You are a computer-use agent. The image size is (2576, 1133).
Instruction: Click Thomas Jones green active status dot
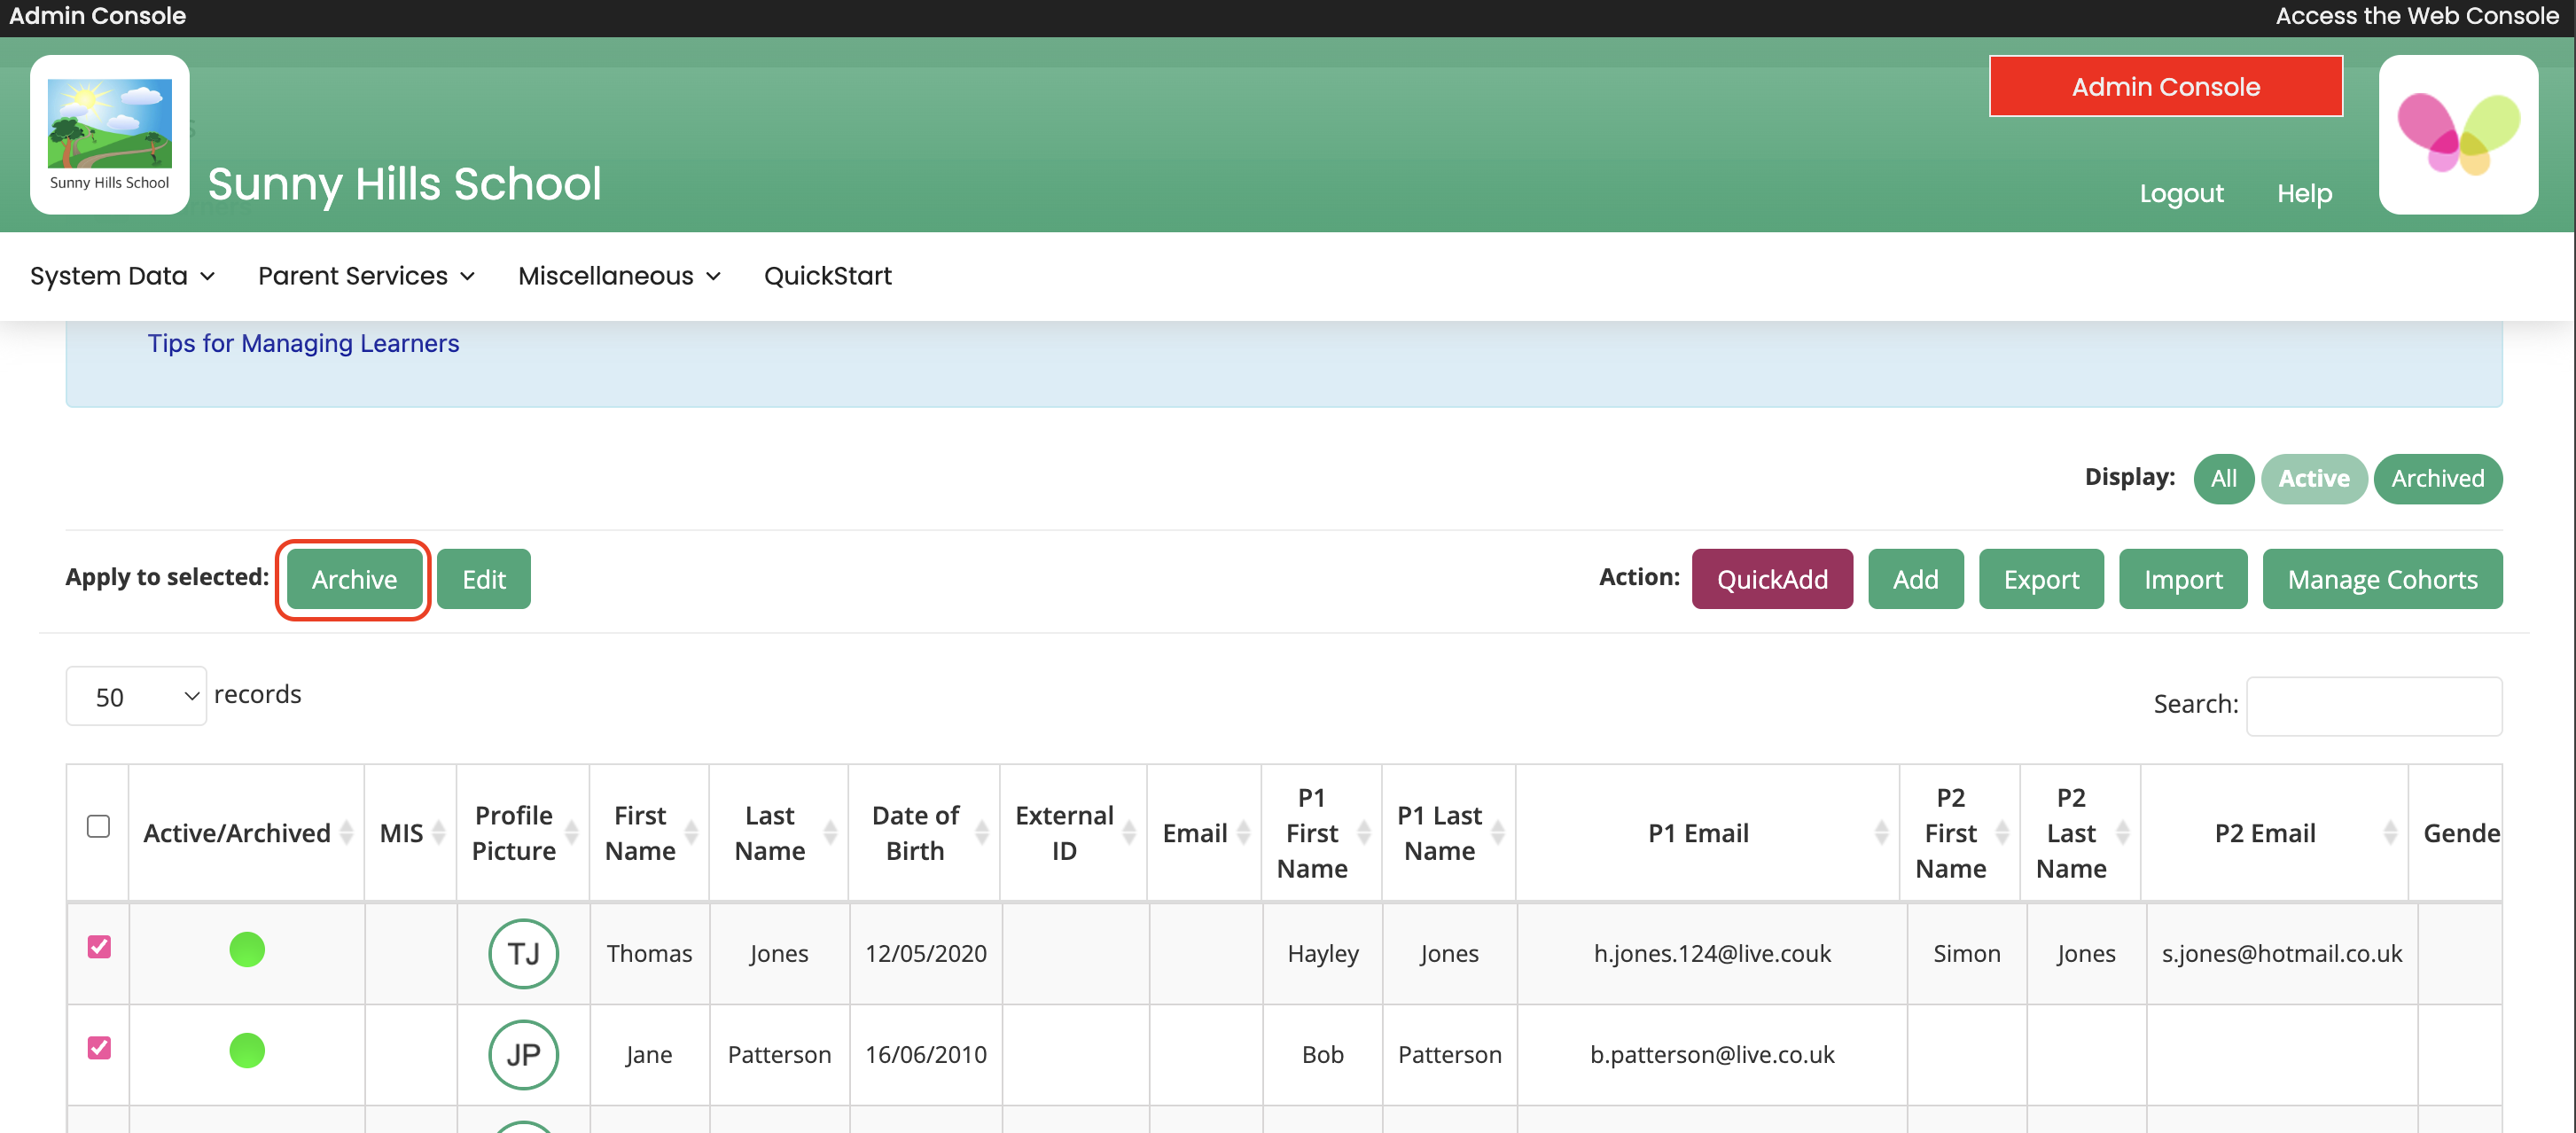point(247,949)
